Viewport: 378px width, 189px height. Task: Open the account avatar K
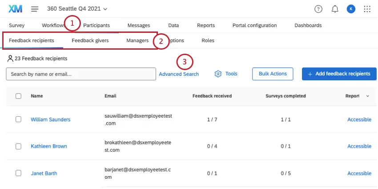point(351,9)
